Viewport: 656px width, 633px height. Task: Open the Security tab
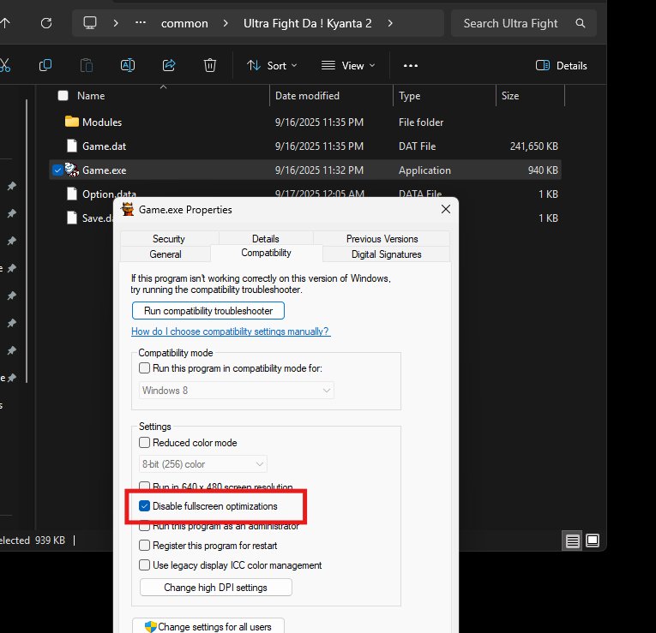pos(169,239)
